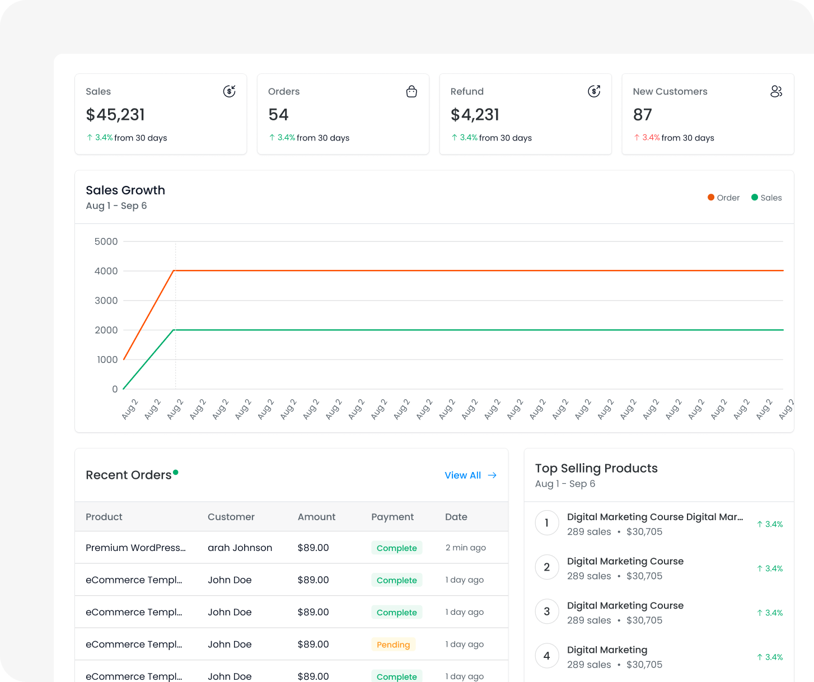Click the Top Selling Products heading
The height and width of the screenshot is (682, 814).
(x=596, y=469)
